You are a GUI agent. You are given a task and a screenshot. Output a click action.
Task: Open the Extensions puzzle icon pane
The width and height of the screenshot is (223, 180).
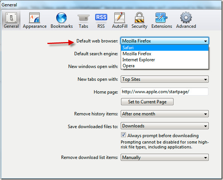pyautogui.click(x=162, y=20)
